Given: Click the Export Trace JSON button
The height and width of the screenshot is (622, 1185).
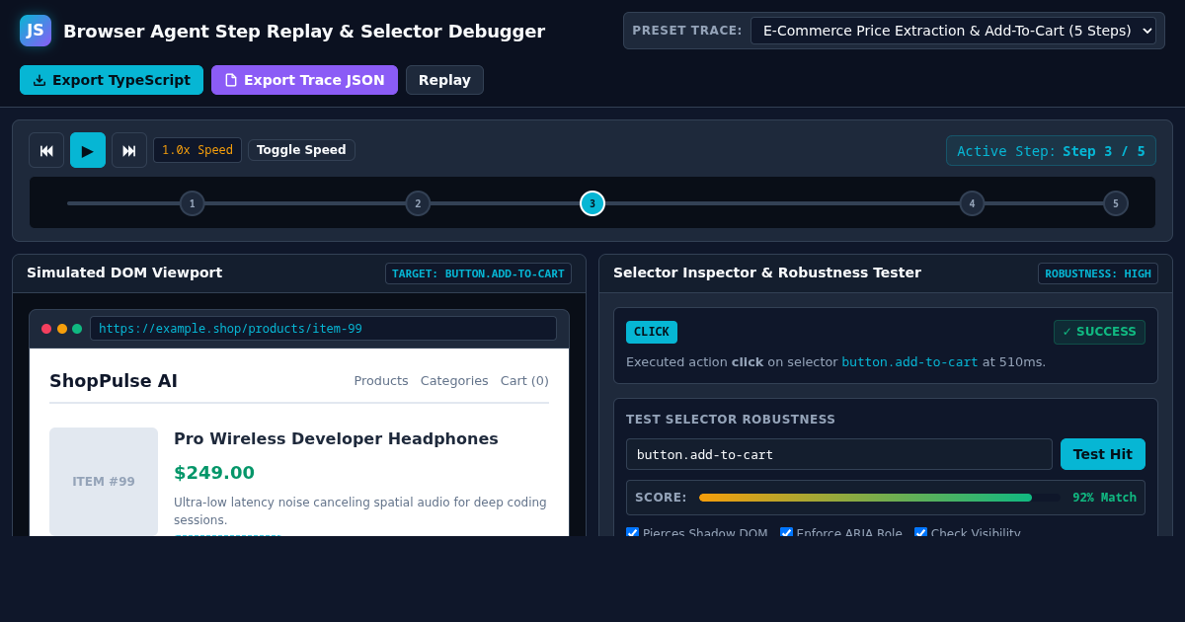Looking at the screenshot, I should tap(304, 80).
